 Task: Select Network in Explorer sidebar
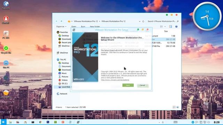(62, 94)
